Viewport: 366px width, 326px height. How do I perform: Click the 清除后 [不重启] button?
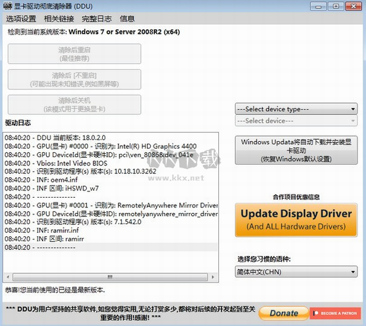(x=74, y=80)
